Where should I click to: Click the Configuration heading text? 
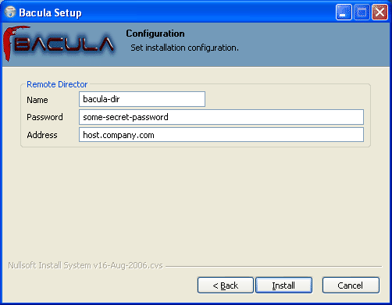coord(155,34)
